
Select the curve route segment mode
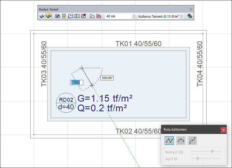click(x=192, y=141)
